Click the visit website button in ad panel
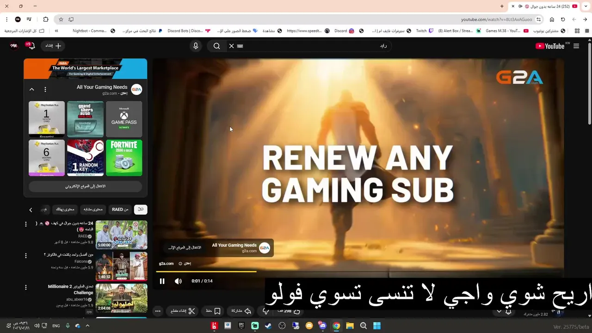 (86, 186)
